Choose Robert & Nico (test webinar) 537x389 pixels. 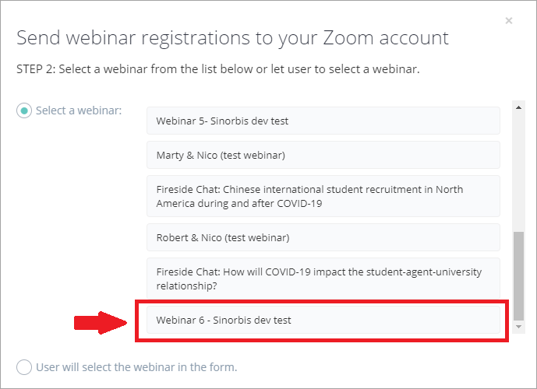point(323,237)
